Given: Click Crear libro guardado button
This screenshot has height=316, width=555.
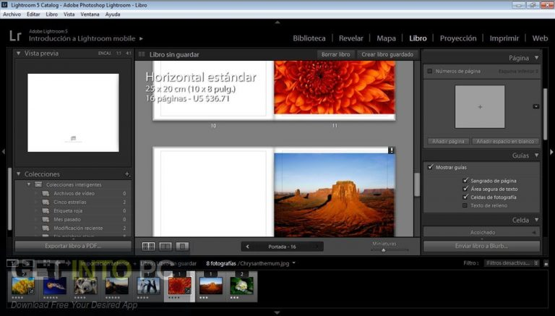Looking at the screenshot, I should [x=387, y=54].
